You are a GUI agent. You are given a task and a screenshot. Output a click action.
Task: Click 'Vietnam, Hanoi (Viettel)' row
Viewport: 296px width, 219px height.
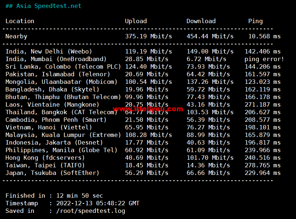click(x=49, y=127)
